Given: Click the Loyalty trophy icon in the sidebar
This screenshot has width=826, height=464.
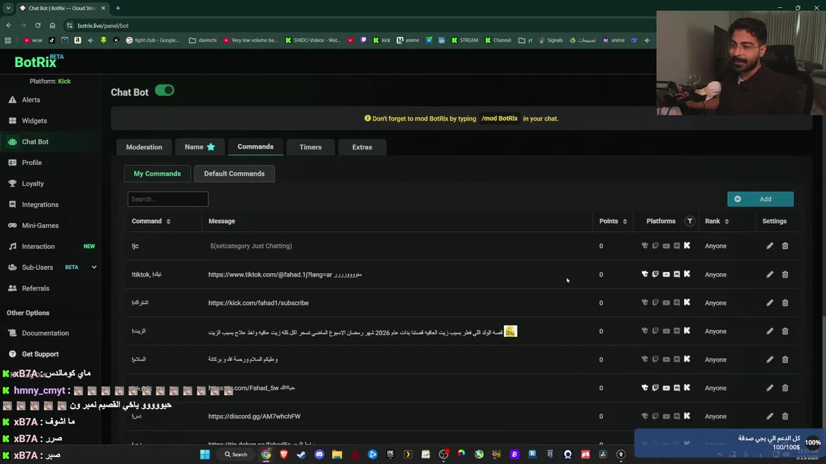Looking at the screenshot, I should pos(12,184).
